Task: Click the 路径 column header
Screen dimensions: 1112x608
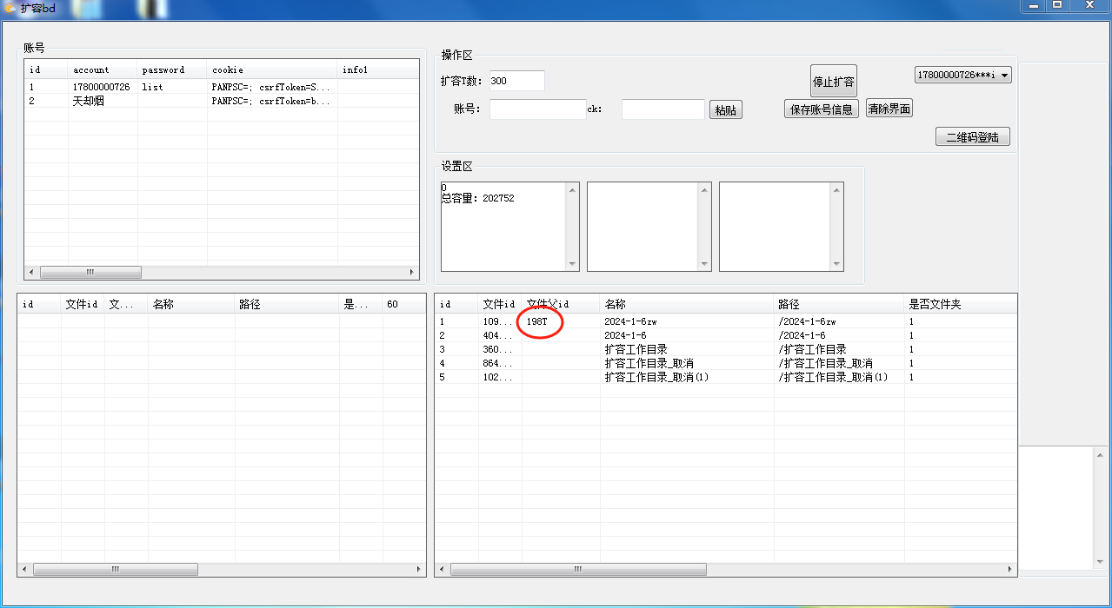Action: 788,304
